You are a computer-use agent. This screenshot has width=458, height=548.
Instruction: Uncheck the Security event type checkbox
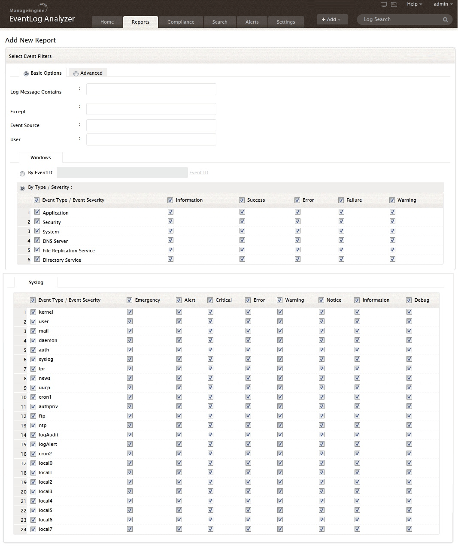[x=37, y=221]
